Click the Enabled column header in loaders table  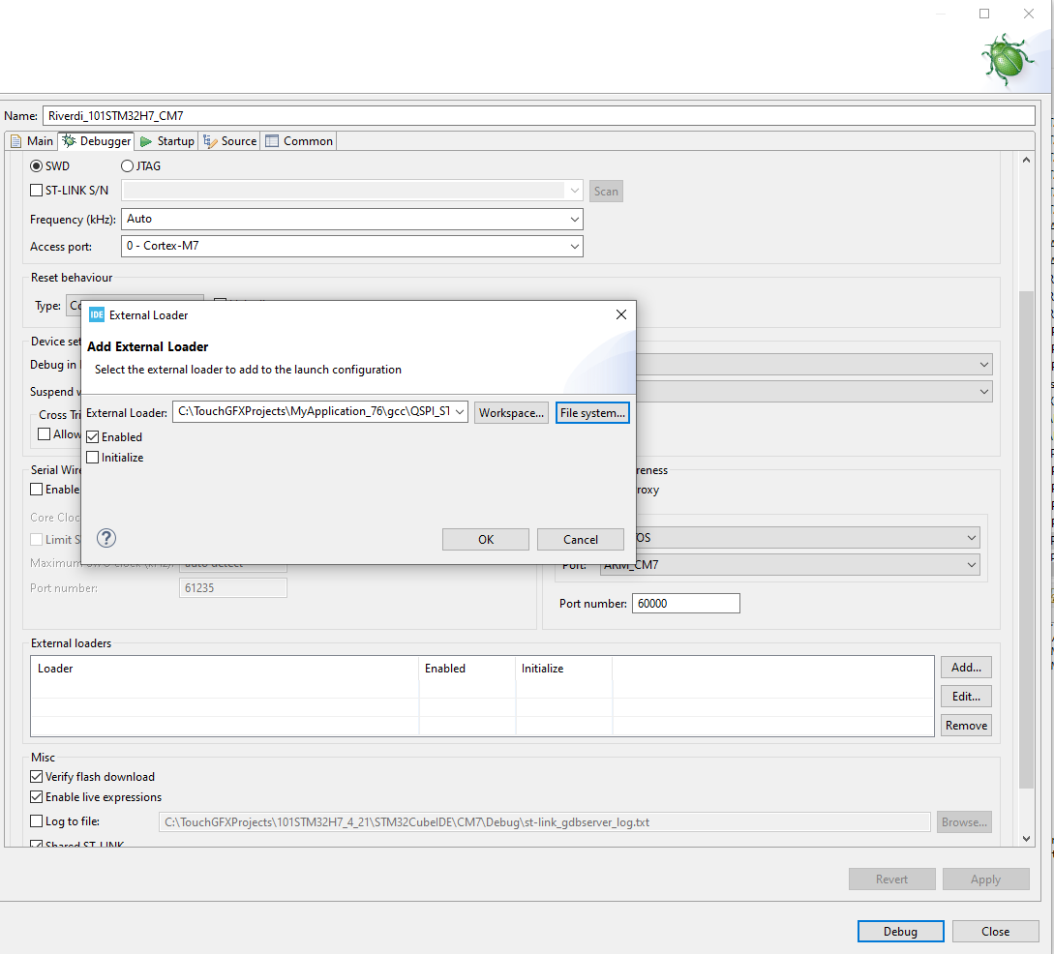(467, 669)
